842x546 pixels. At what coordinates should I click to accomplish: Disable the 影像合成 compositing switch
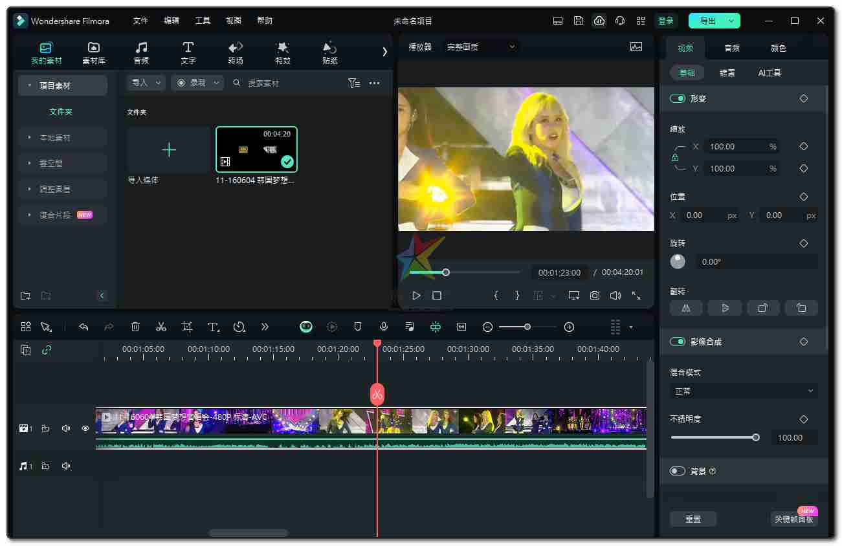pos(678,342)
